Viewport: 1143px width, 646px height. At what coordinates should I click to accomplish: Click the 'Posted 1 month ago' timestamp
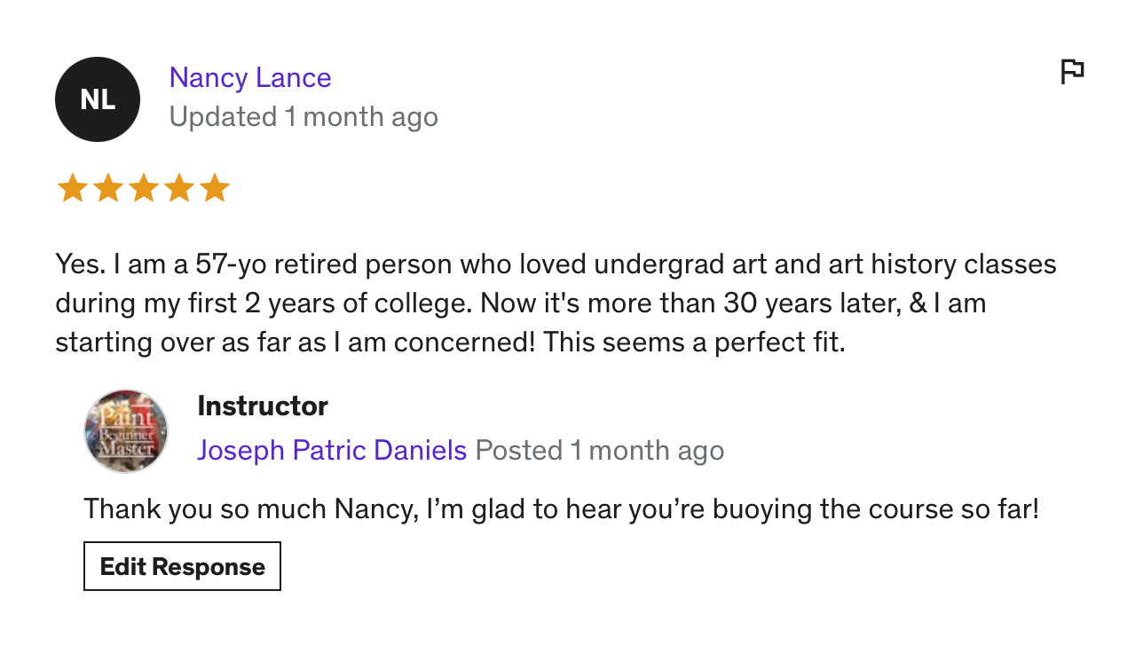tap(600, 451)
